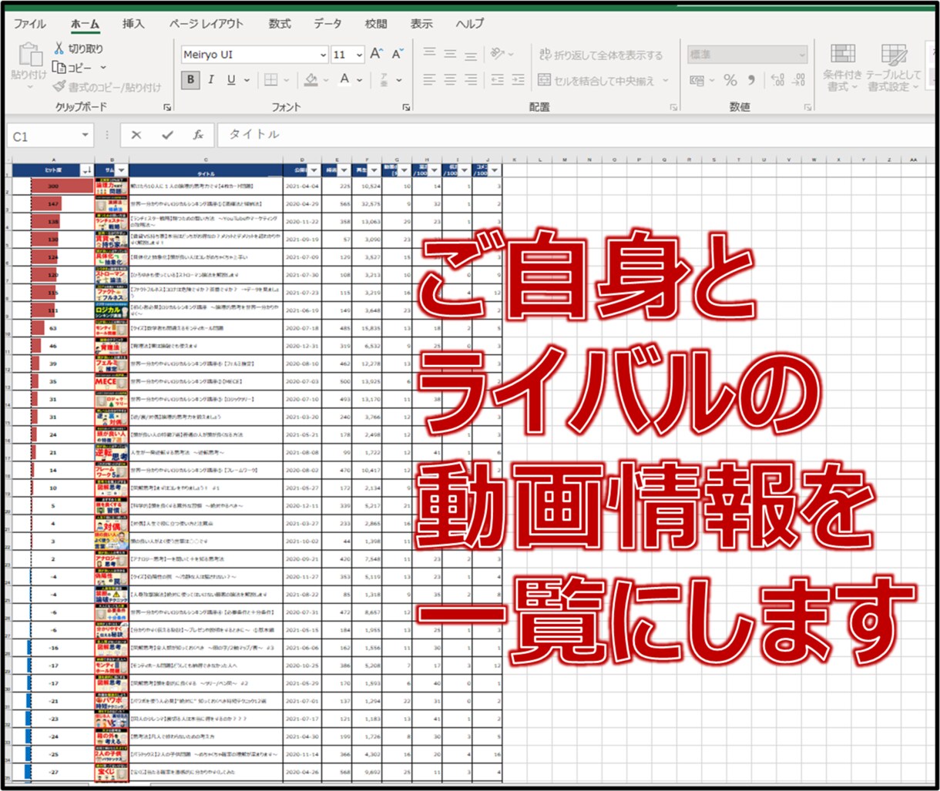Image resolution: width=940 pixels, height=791 pixels.
Task: Decrease decimal places
Action: pyautogui.click(x=799, y=80)
